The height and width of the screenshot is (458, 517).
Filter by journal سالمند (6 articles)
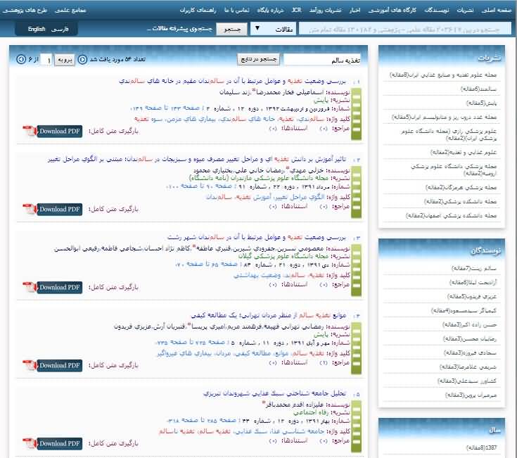[478, 89]
